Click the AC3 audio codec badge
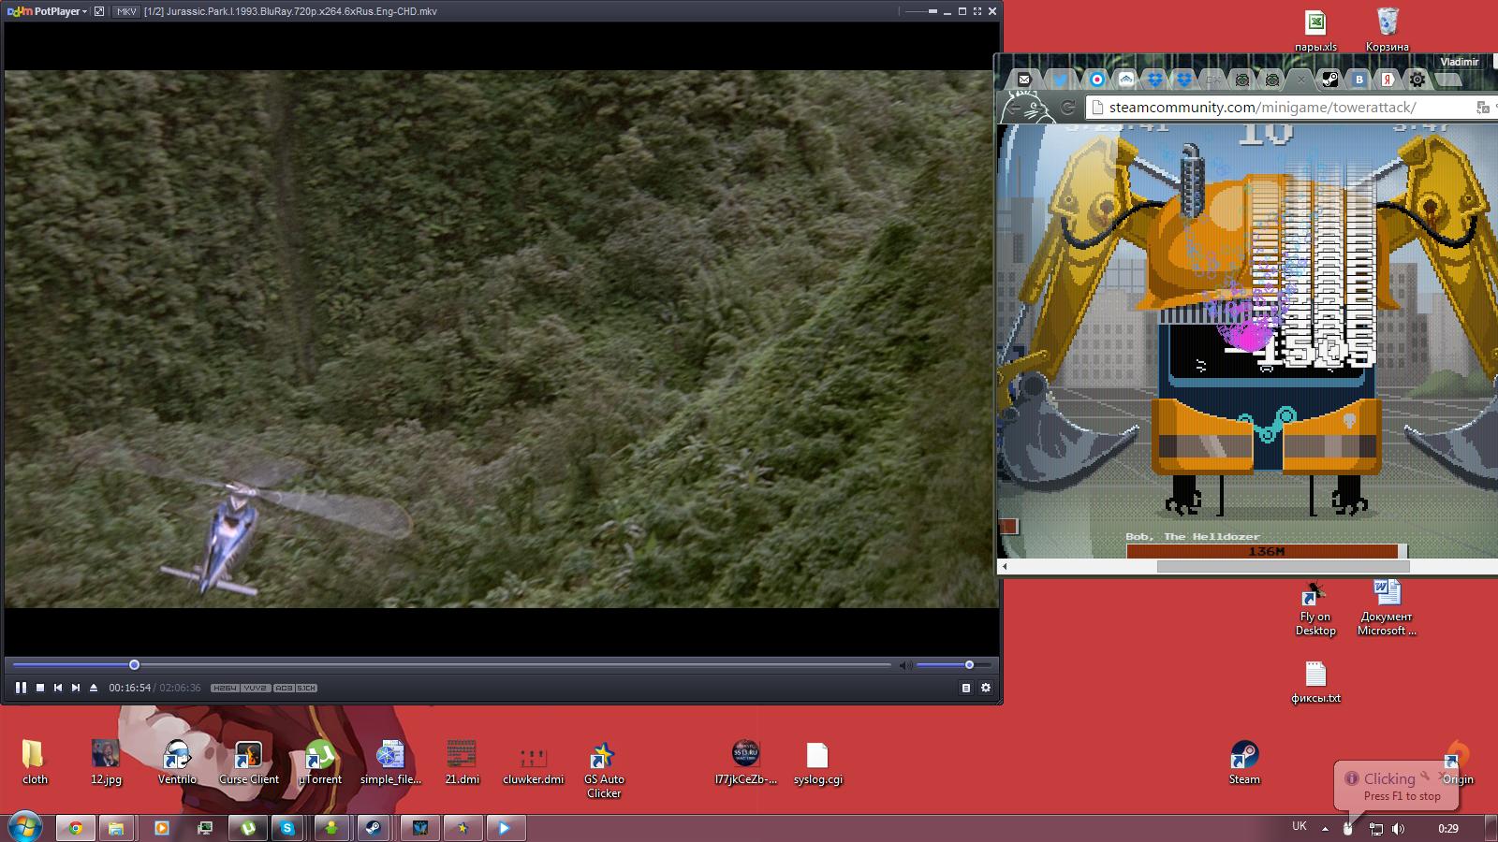 [284, 688]
